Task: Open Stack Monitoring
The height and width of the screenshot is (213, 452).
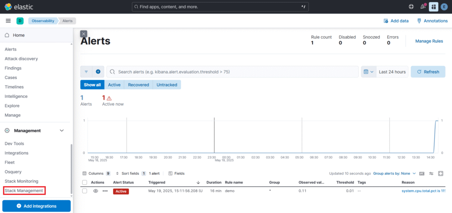Action: click(x=21, y=181)
